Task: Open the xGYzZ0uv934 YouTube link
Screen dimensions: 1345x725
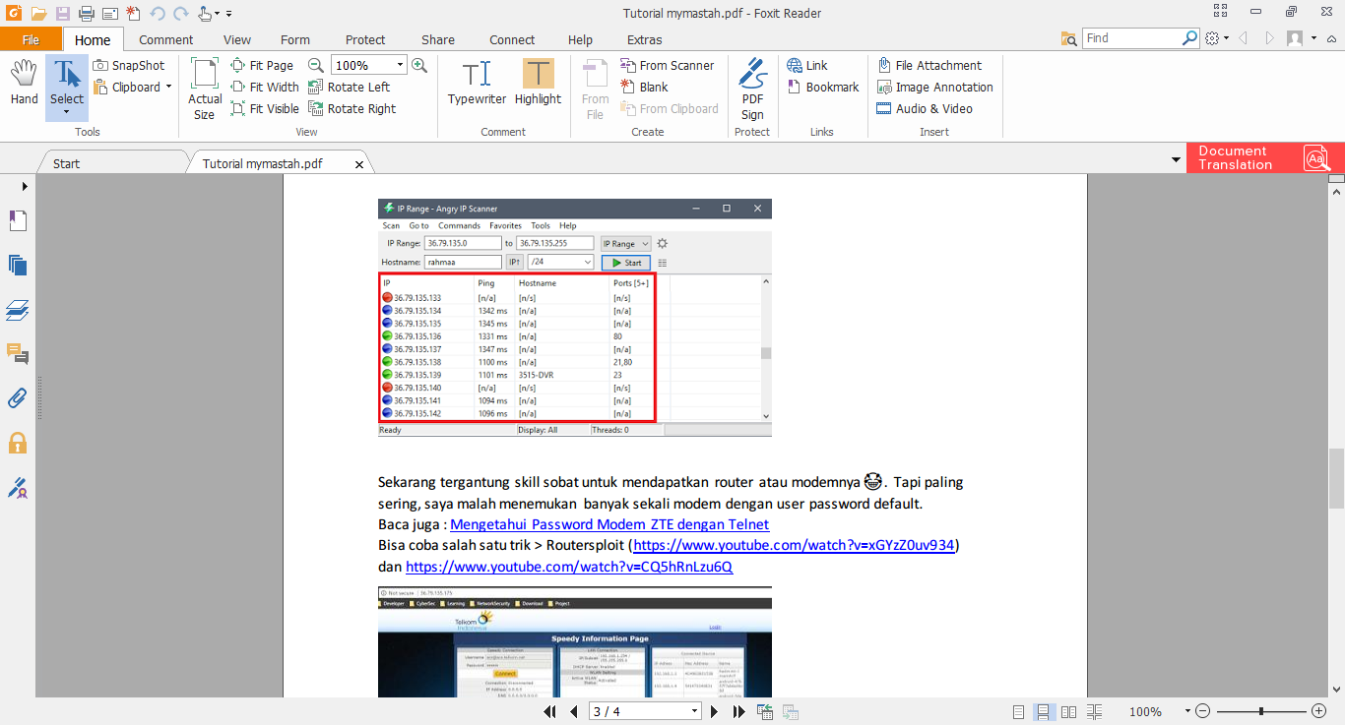Action: point(794,545)
